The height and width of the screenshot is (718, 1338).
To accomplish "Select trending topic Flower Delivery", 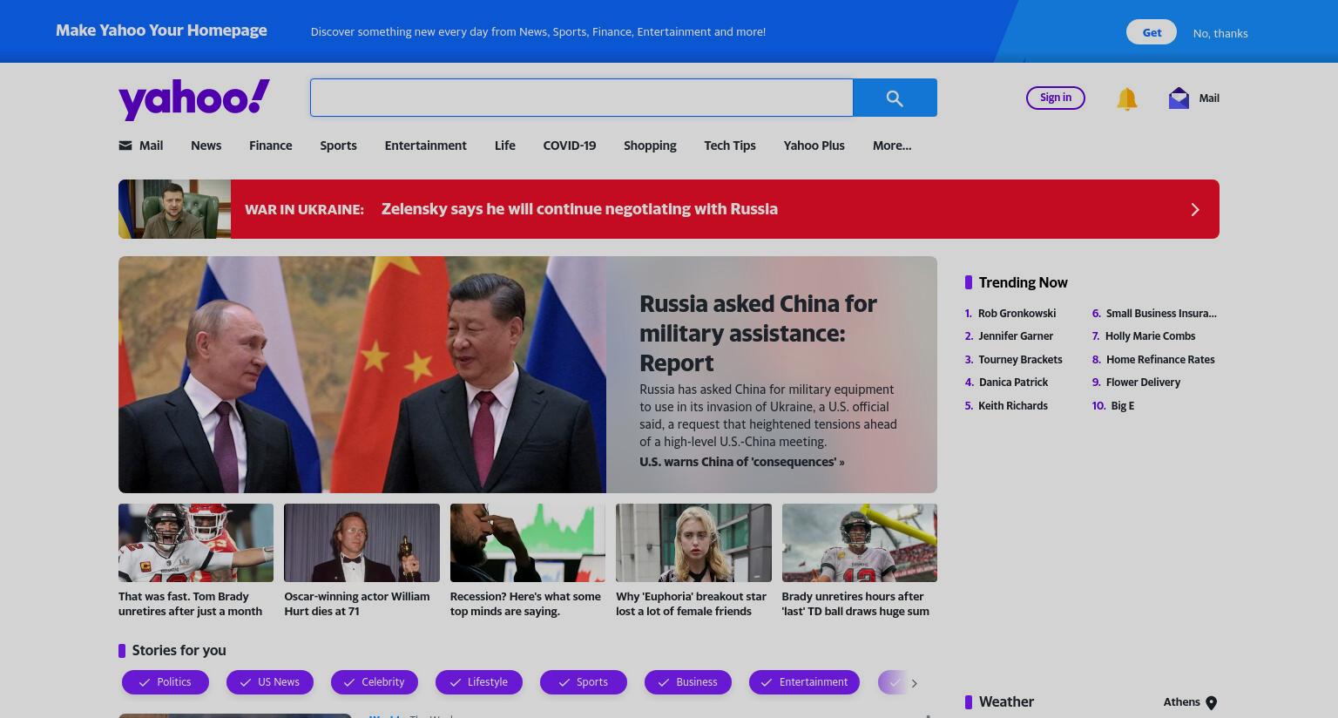I will point(1143,383).
